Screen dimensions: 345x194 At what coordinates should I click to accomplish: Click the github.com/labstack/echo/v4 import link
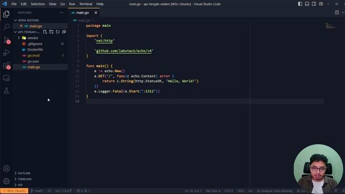click(x=124, y=51)
